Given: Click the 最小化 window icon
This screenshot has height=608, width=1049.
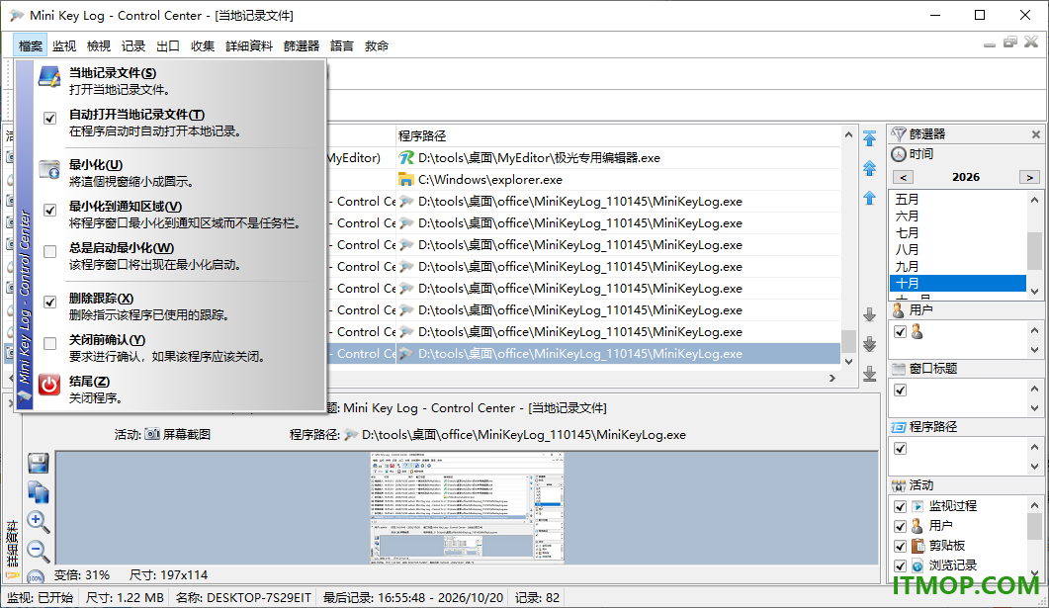Looking at the screenshot, I should 49,169.
